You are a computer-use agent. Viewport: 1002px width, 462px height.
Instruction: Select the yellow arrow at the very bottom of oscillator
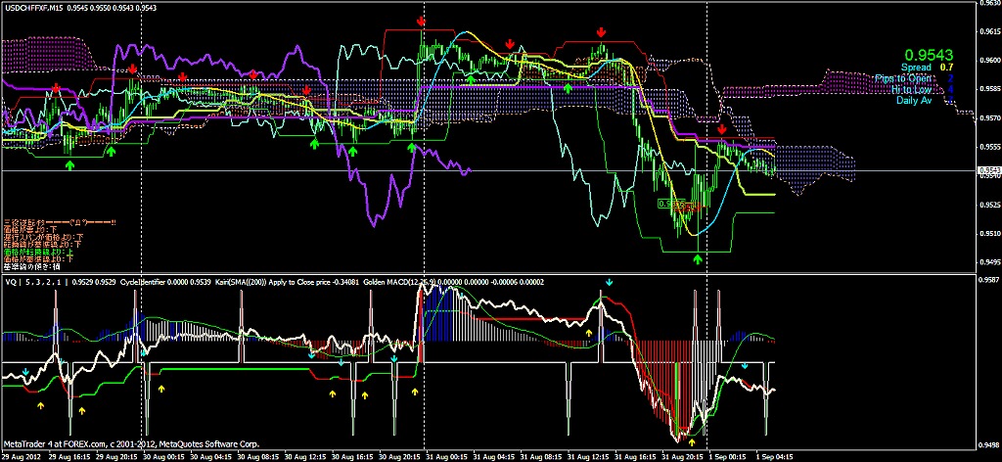point(692,441)
